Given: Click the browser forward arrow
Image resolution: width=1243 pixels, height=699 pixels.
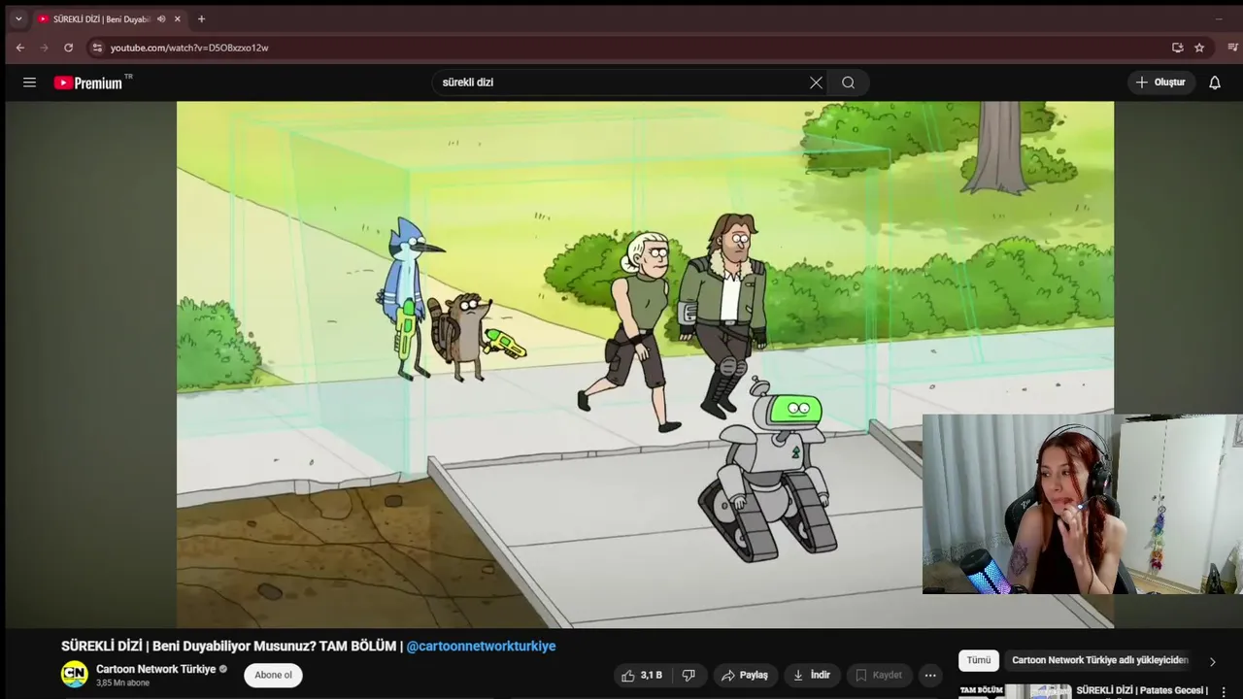Looking at the screenshot, I should coord(45,48).
